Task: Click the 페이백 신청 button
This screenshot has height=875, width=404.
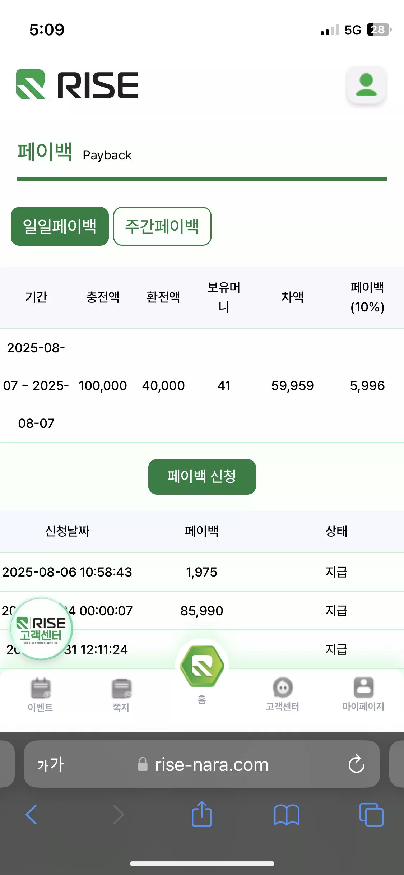Action: point(202,477)
